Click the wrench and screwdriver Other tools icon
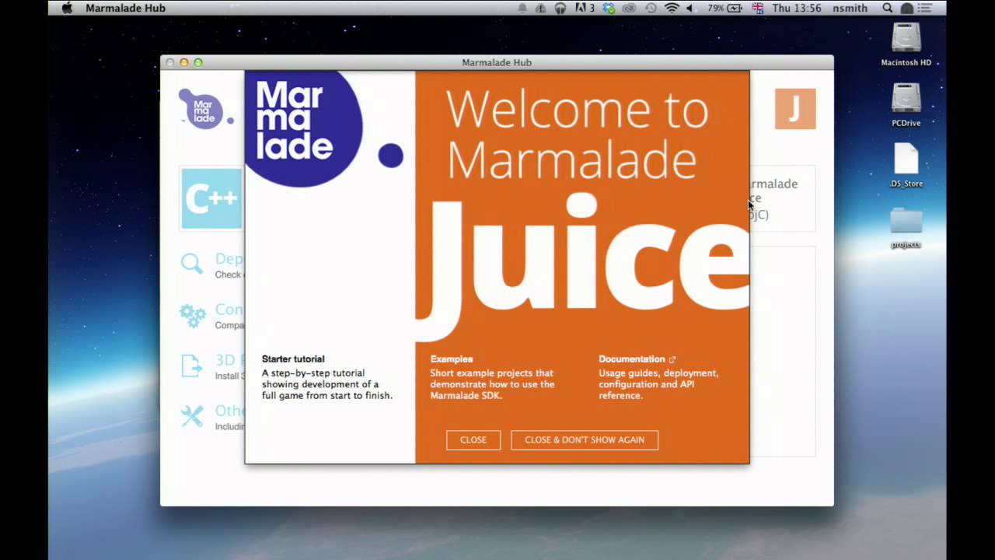The image size is (995, 560). pos(191,416)
